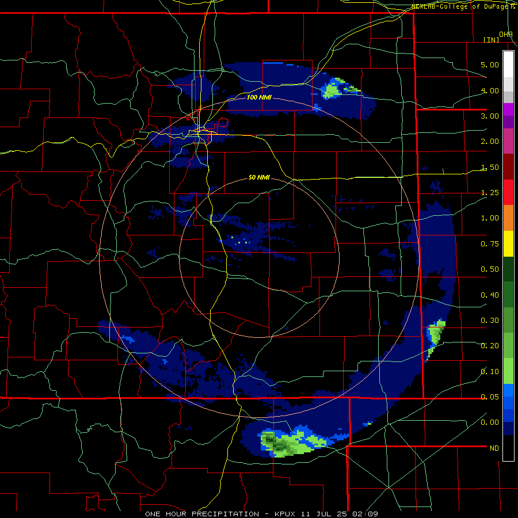Screen dimensions: 518x518
Task: Pick the pink legend swatch
Action: pyautogui.click(x=508, y=141)
